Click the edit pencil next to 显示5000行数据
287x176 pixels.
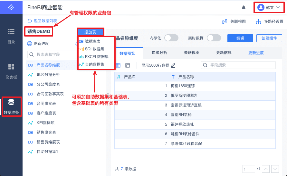(x=173, y=65)
